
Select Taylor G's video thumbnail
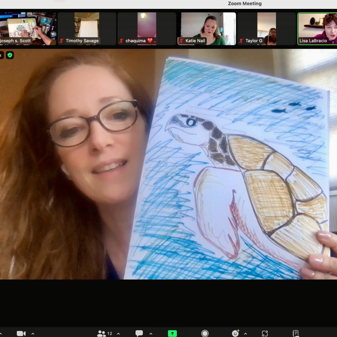click(267, 29)
